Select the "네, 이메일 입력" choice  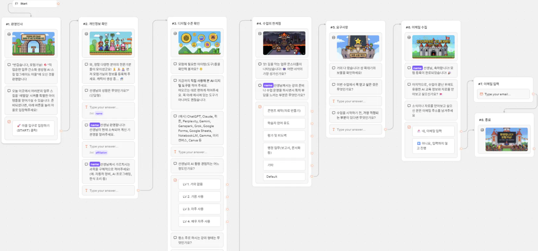coord(433,131)
